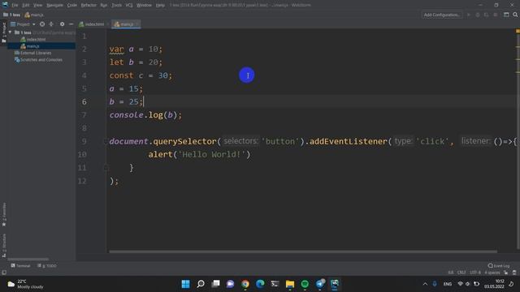Screen dimensions: 520x292
Task: Open the Code menu
Action: click(x=72, y=5)
